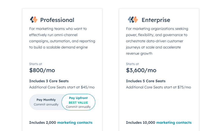Click Starts at label above $3,600/mo
Viewport: 216px width, 131px height.
(132, 64)
